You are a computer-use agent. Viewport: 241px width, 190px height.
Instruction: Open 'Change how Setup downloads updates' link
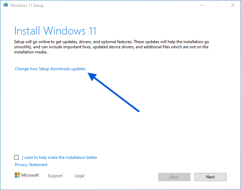click(50, 69)
